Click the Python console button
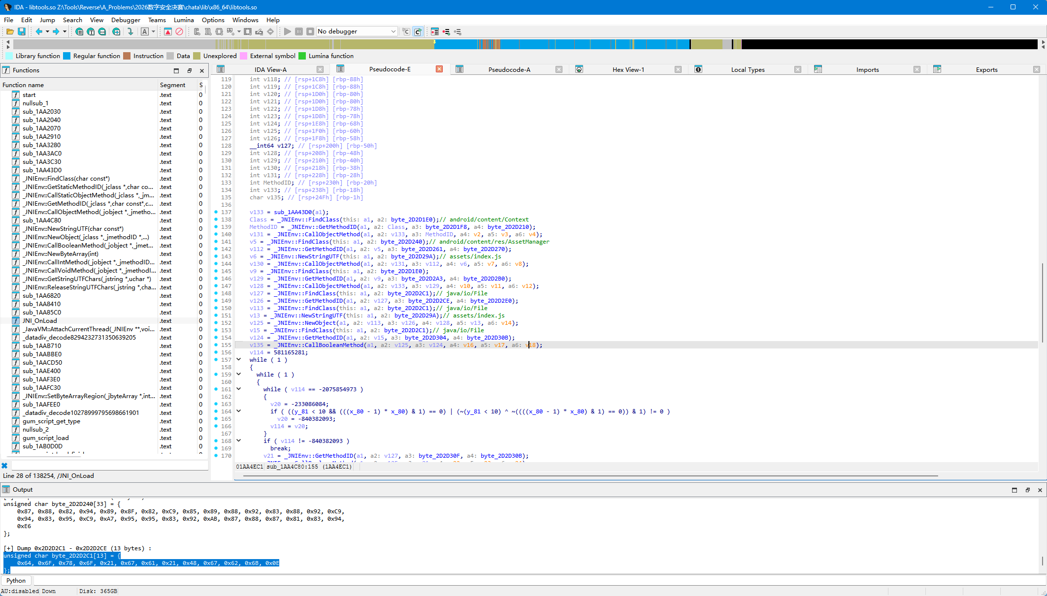Image resolution: width=1047 pixels, height=596 pixels. (x=16, y=581)
